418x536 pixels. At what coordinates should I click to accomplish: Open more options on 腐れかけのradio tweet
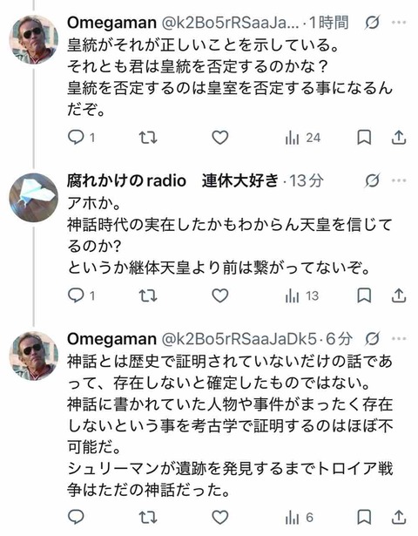coord(399,180)
